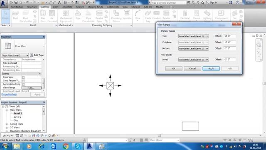Click the Save disk icon in quick access toolbar
The height and width of the screenshot is (150, 266).
click(x=16, y=2)
